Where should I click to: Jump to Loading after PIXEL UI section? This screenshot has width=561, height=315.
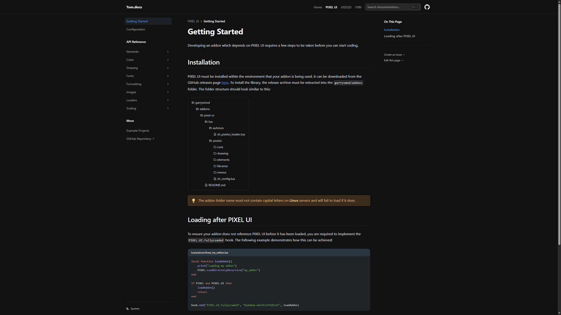399,36
